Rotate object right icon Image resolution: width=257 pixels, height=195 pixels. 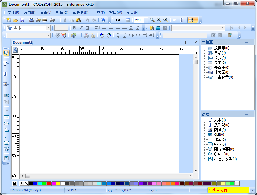pyautogui.click(x=109, y=35)
